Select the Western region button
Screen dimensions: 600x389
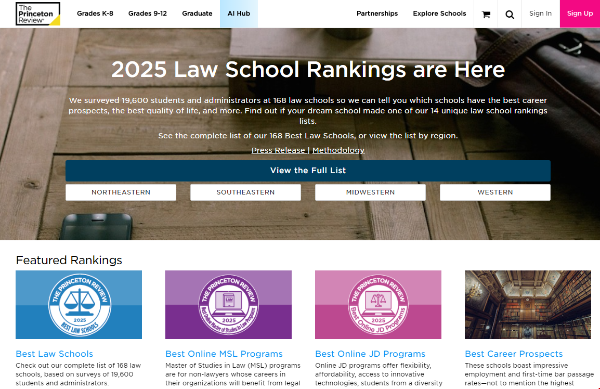495,192
